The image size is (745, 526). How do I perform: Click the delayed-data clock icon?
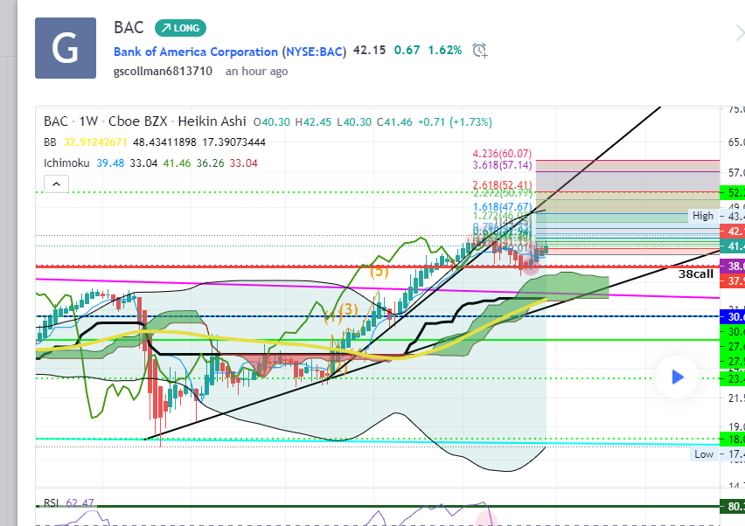click(x=479, y=51)
